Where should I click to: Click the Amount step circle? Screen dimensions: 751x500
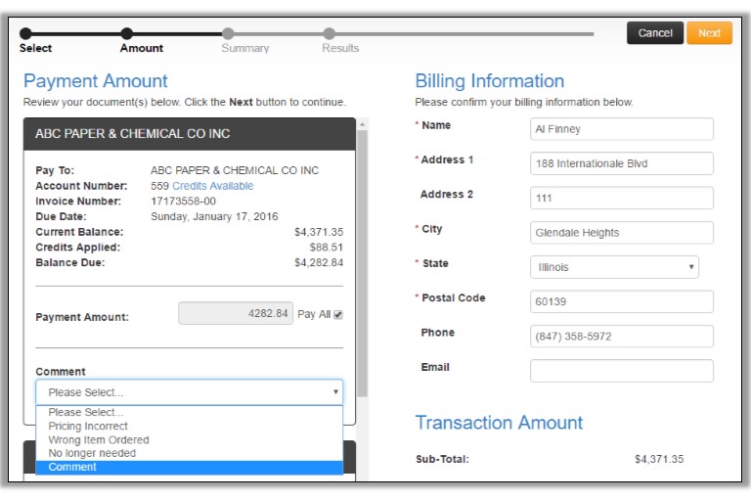click(126, 33)
